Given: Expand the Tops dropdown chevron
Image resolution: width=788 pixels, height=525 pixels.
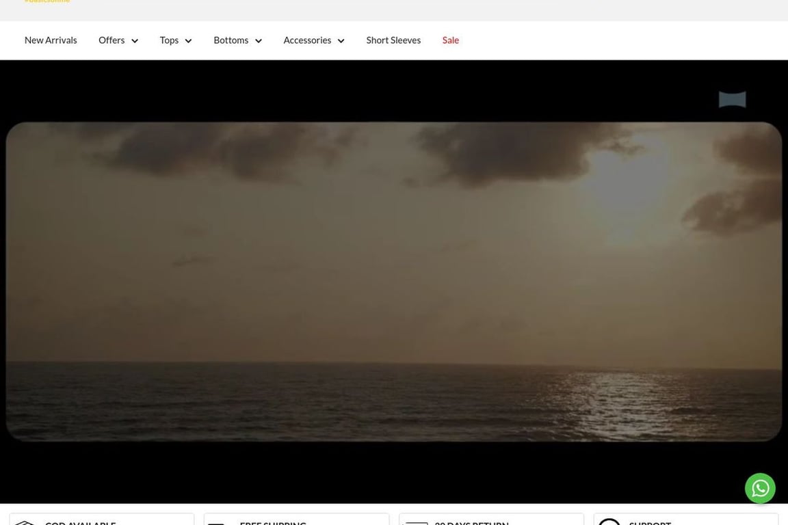Looking at the screenshot, I should click(x=189, y=41).
